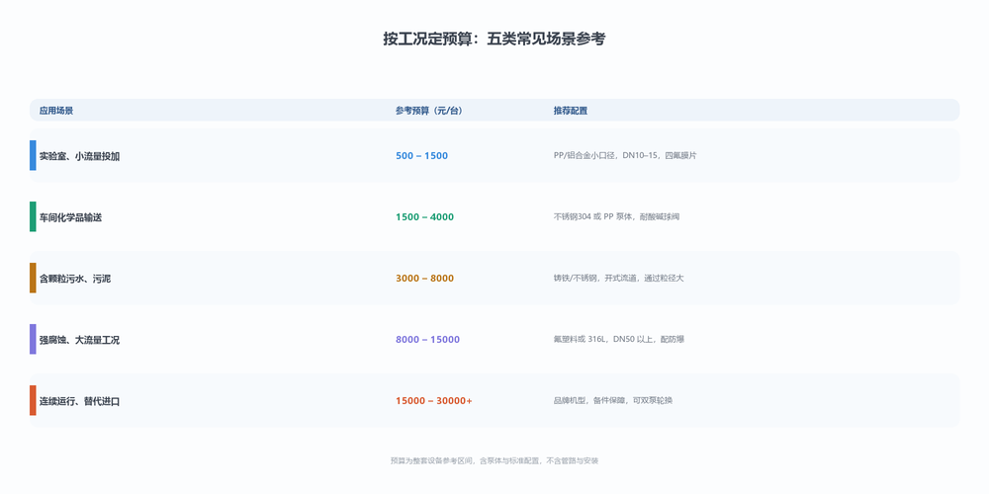Click the budget value 500 – 1500
989x494 pixels.
pyautogui.click(x=422, y=156)
